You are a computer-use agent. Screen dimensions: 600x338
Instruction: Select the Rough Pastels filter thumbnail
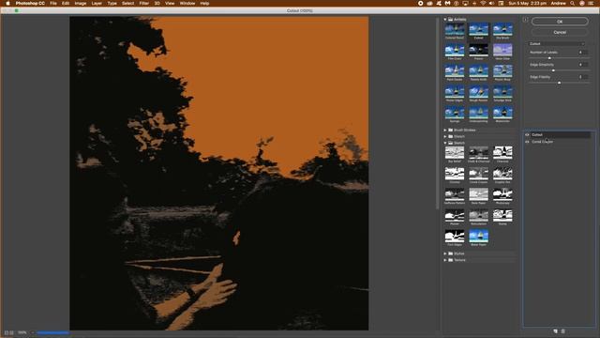click(x=479, y=92)
